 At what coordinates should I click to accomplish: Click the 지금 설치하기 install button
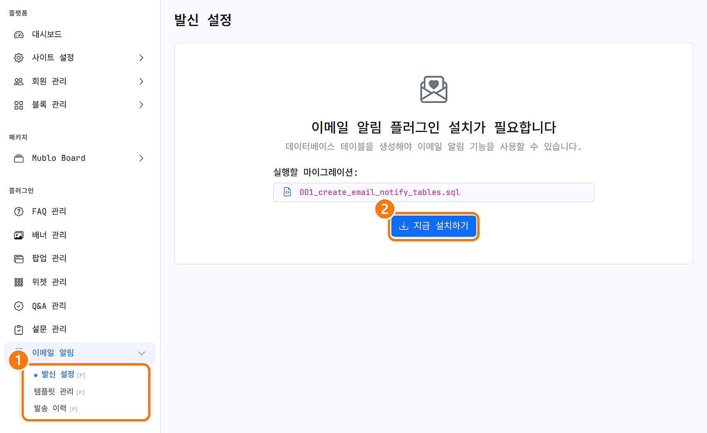[434, 226]
